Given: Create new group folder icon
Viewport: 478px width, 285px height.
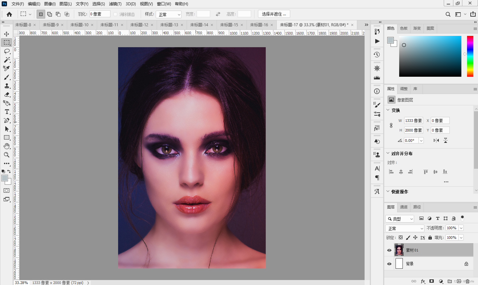Looking at the screenshot, I should click(450, 281).
